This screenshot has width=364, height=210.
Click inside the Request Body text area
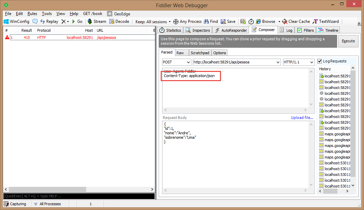(236, 154)
